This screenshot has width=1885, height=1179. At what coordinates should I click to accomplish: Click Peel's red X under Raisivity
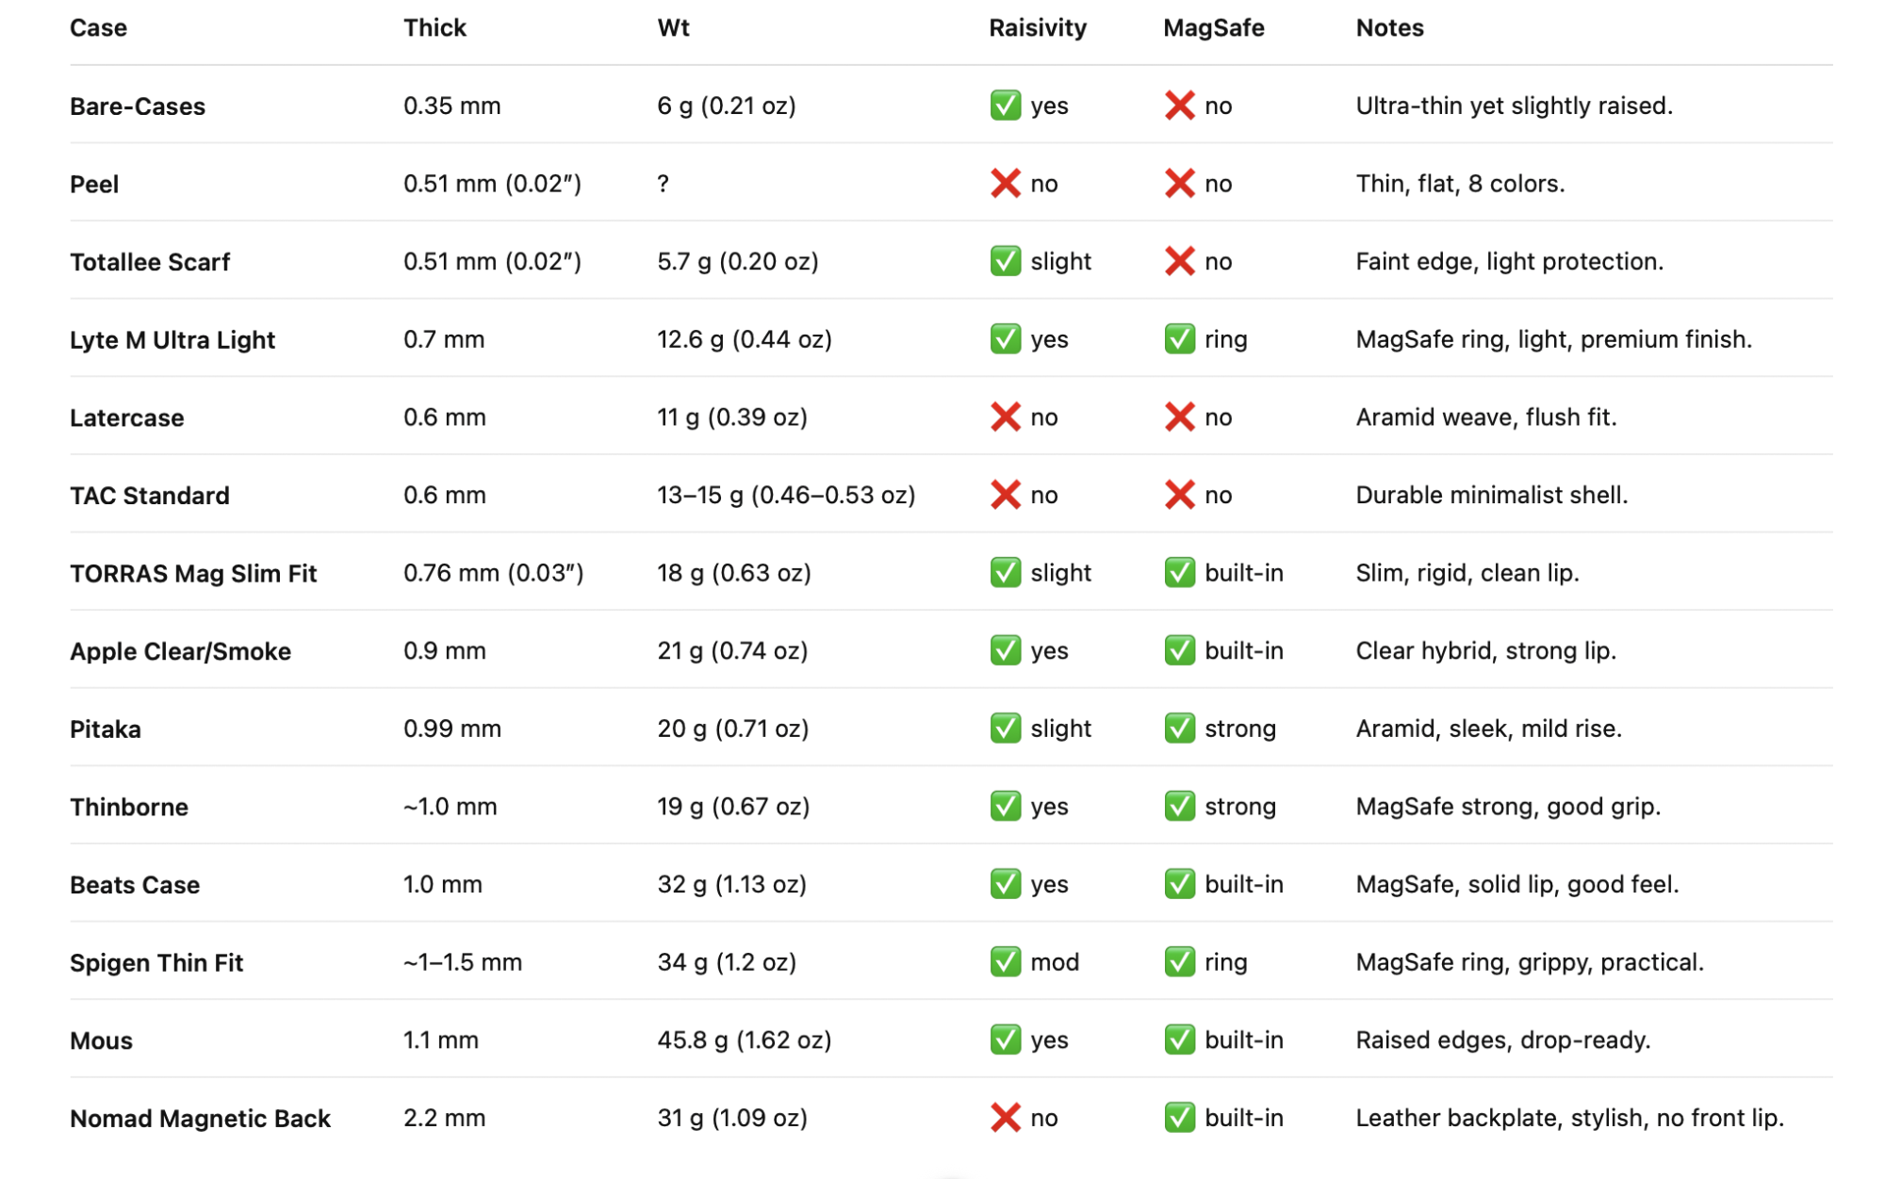[1005, 184]
